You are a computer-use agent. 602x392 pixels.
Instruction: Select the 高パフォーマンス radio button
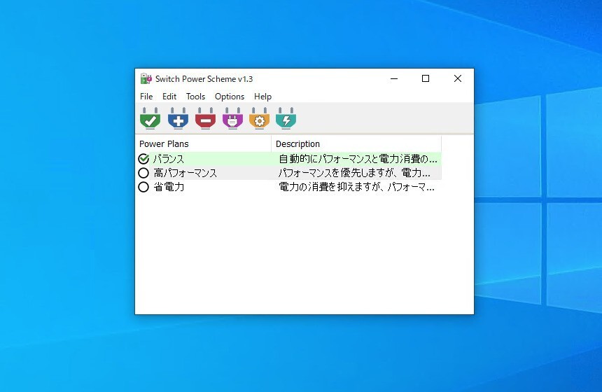pos(143,173)
